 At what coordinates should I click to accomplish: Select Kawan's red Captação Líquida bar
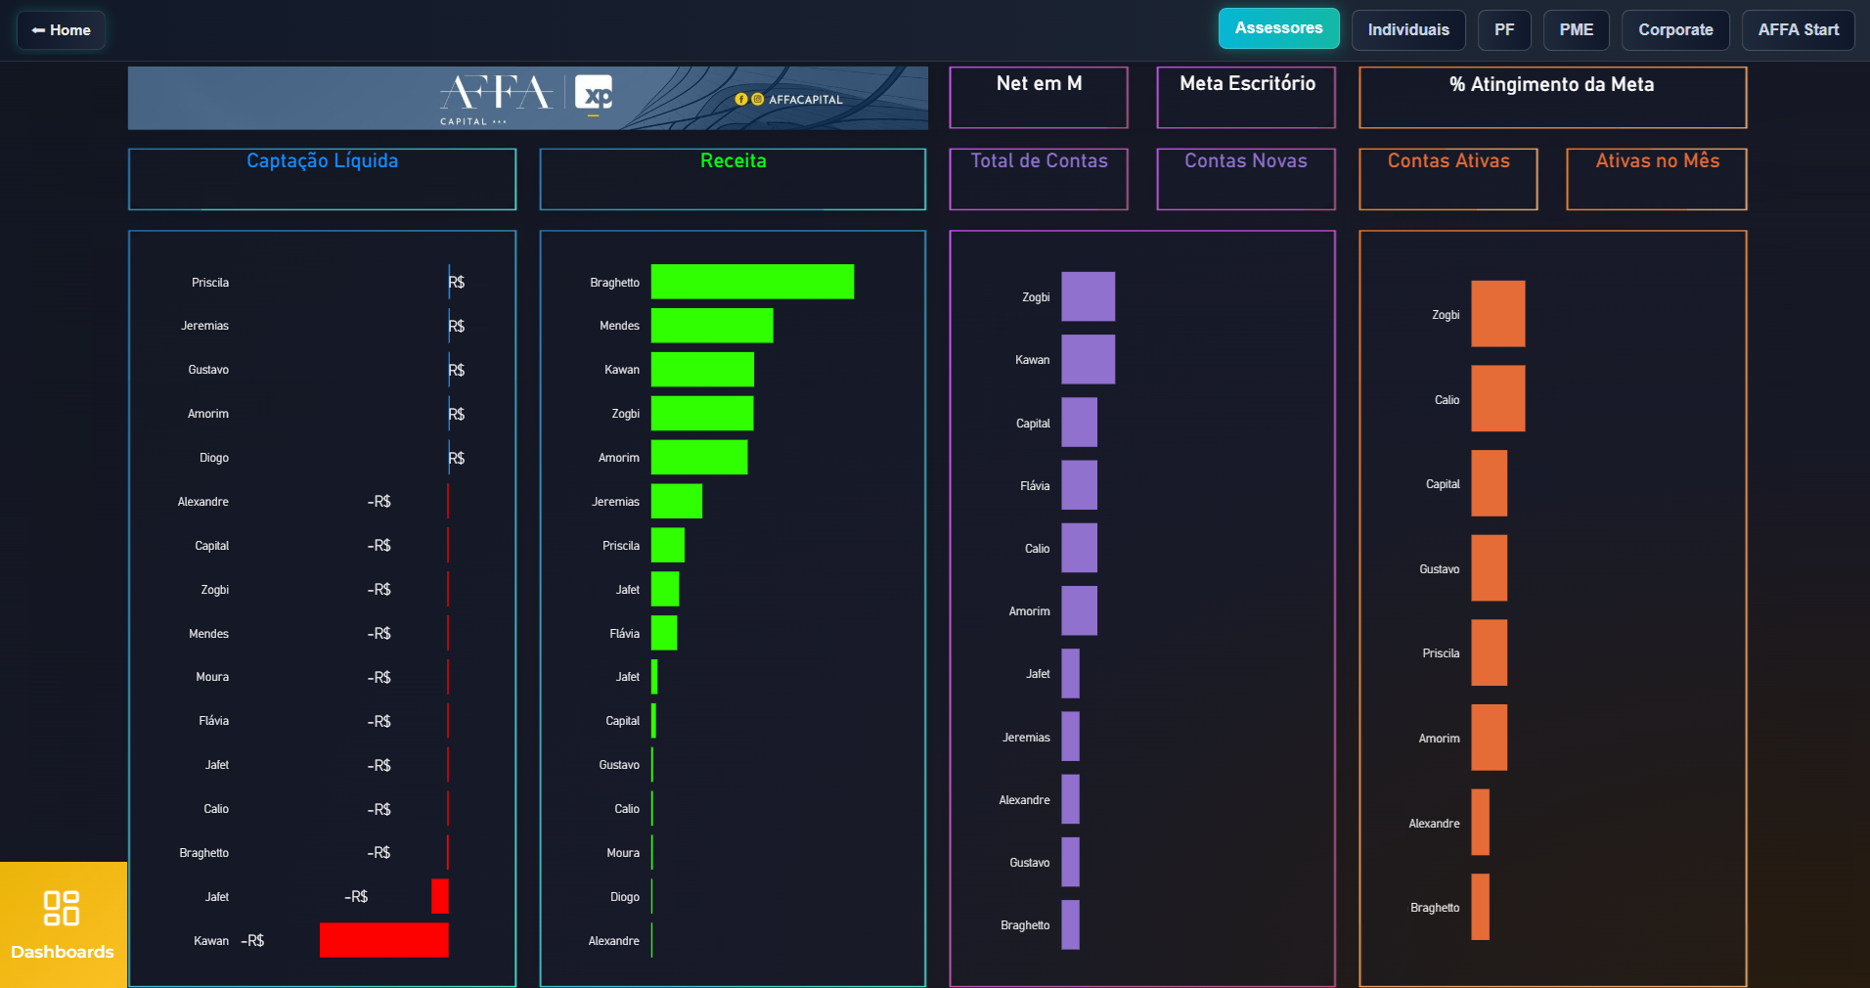383,940
